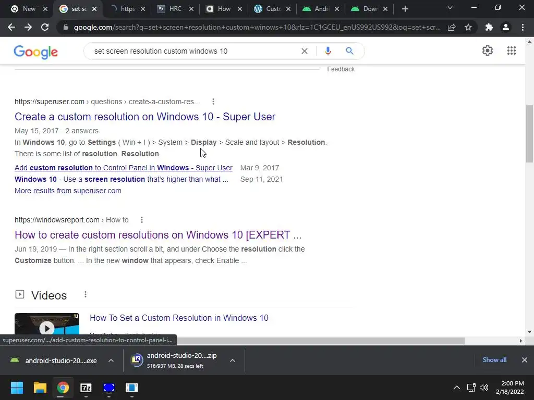Open 7-Zip from taskbar
534x400 pixels.
(86, 387)
